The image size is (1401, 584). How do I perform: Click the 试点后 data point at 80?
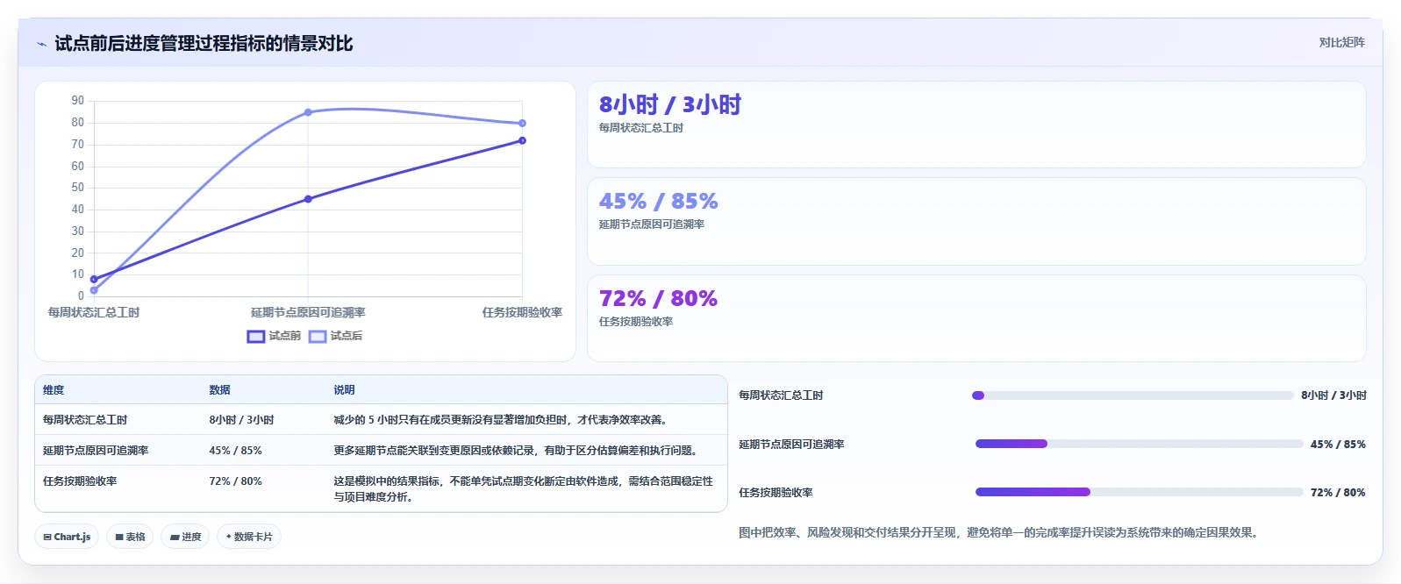[522, 123]
